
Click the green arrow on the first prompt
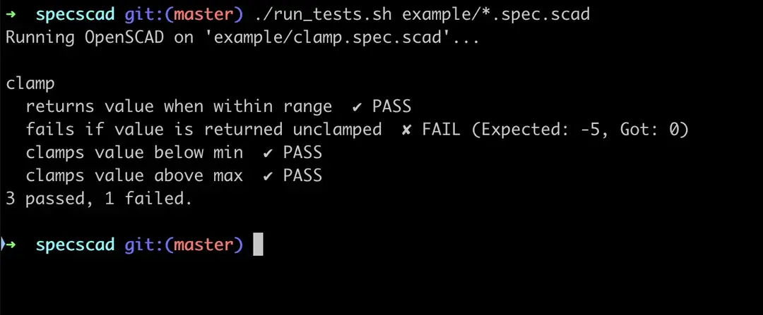11,15
